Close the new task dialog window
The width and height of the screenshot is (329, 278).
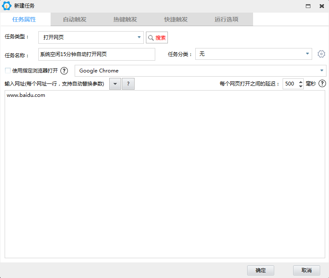pos(322,6)
